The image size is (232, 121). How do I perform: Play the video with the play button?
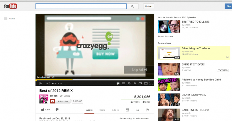point(41,83)
